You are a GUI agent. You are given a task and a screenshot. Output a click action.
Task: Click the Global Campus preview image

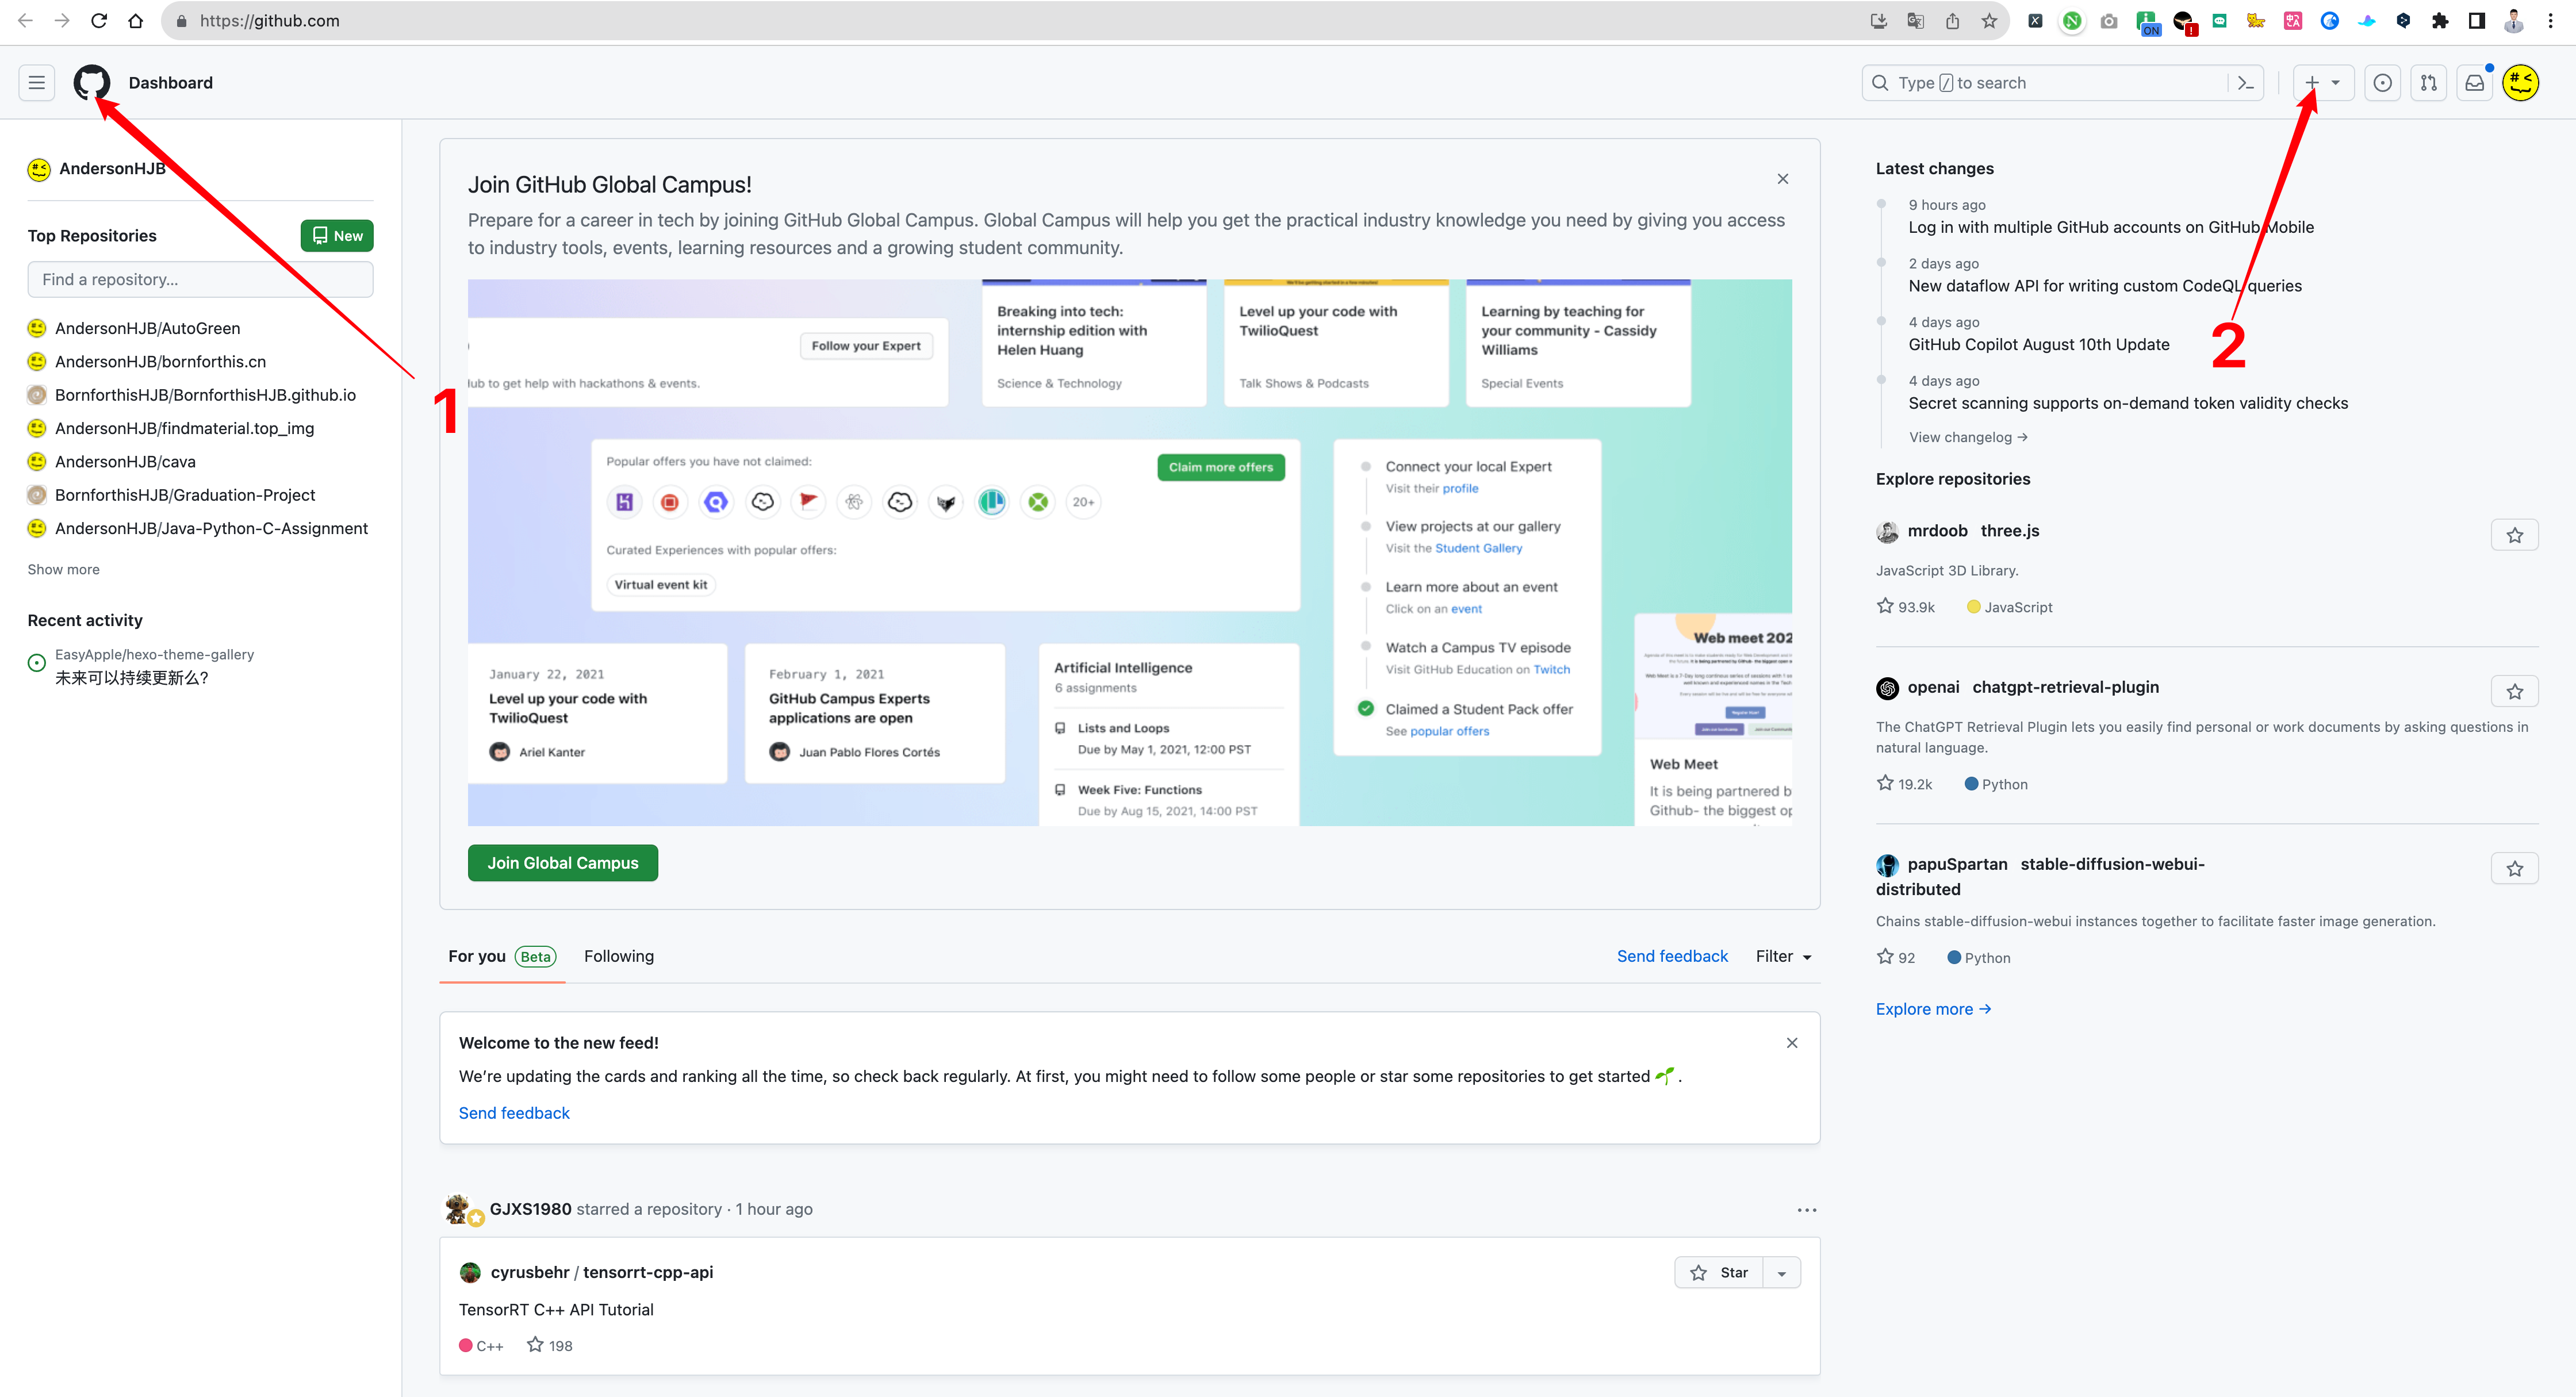1130,553
